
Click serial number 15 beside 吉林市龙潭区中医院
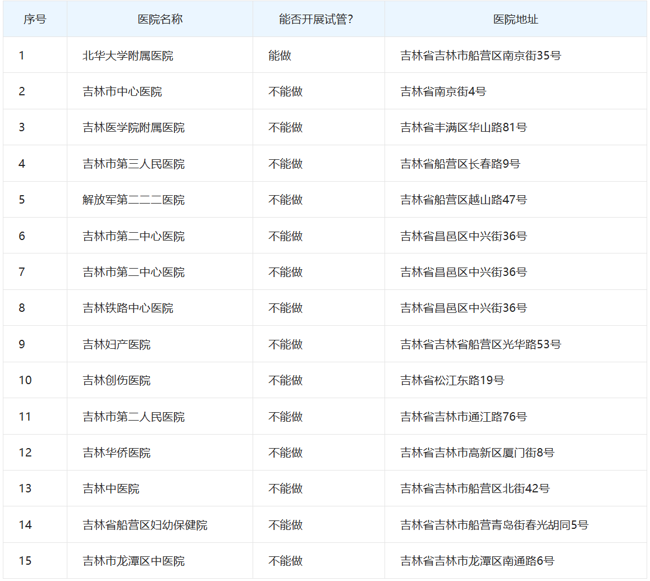pyautogui.click(x=25, y=561)
